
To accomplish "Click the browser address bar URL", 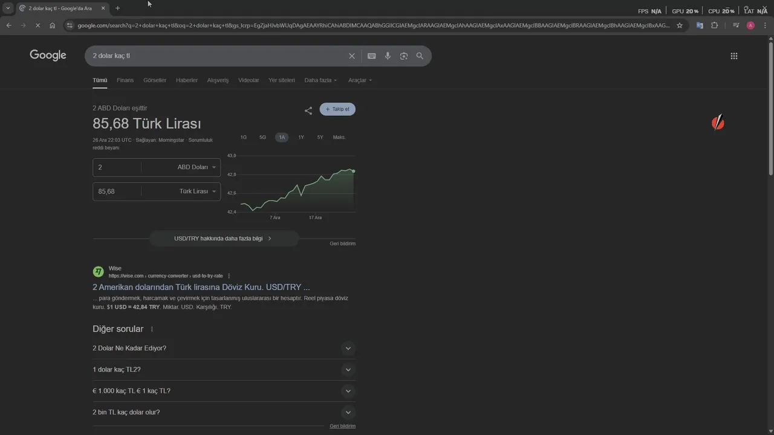I will click(373, 25).
